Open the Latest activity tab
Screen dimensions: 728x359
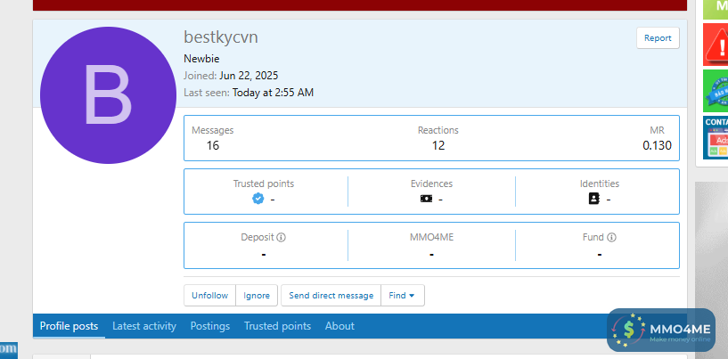pos(144,326)
